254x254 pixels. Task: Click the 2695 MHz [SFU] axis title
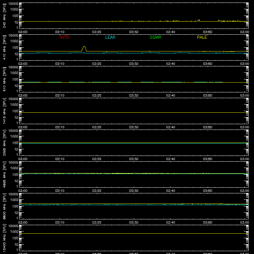pyautogui.click(x=4, y=143)
